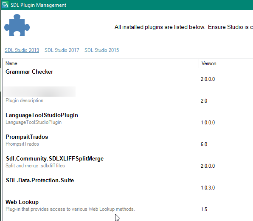The height and width of the screenshot is (221, 253).
Task: Click version 1.0.0.0 of LanguageToolStudioPlugin
Action: 208,123
